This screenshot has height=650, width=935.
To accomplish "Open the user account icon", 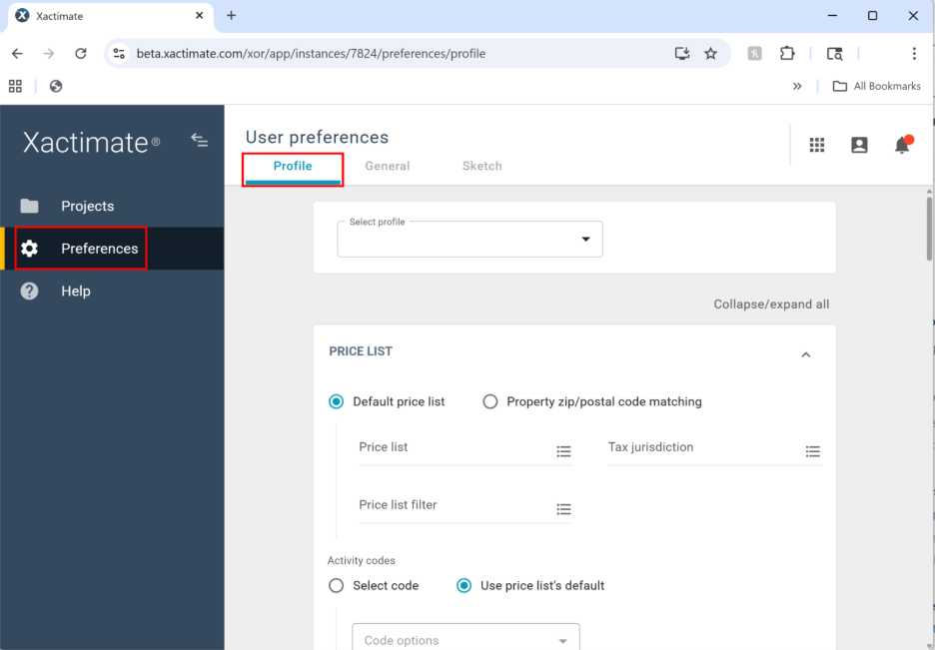I will [859, 145].
